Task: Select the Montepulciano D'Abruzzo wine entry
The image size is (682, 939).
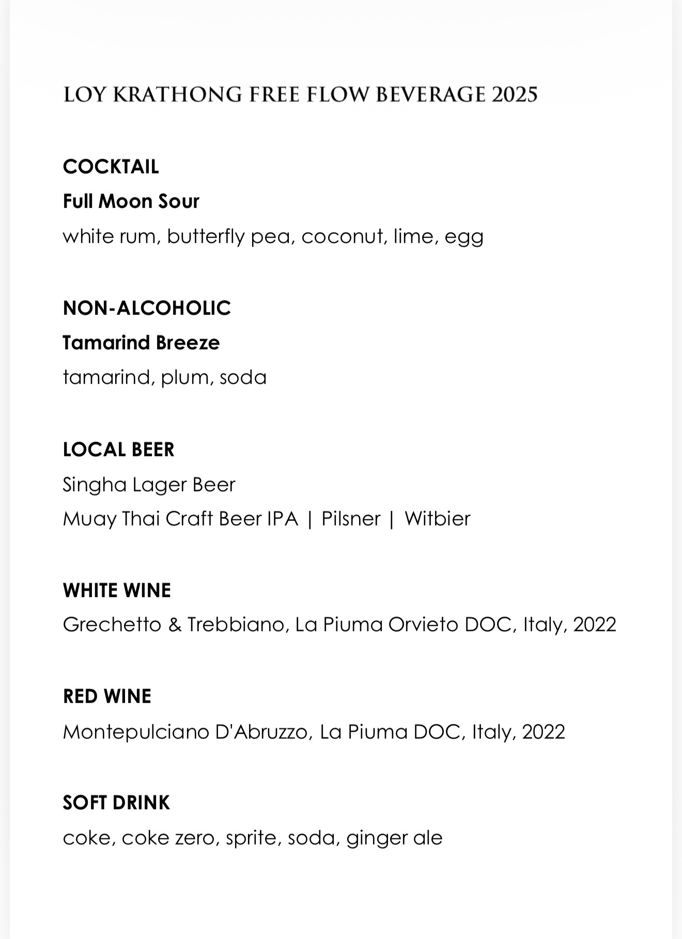Action: (314, 732)
